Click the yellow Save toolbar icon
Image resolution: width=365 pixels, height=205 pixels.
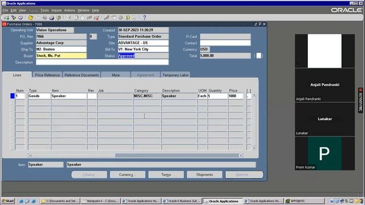(x=30, y=18)
